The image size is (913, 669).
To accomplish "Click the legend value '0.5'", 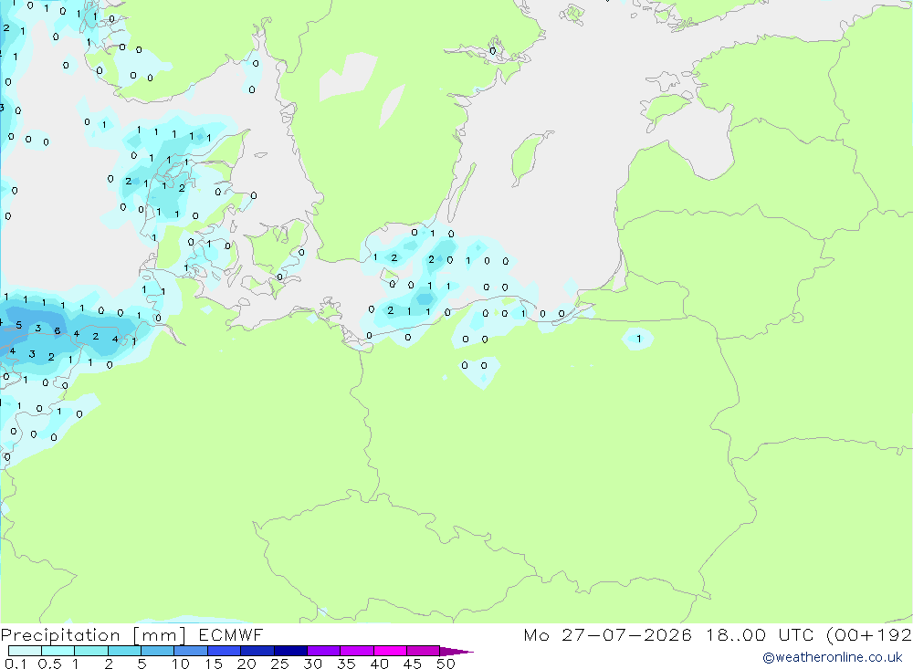I will point(49,664).
